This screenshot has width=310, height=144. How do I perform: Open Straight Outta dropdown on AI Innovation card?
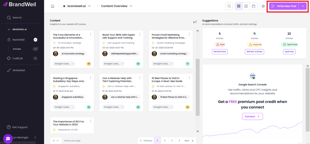pos(64,64)
